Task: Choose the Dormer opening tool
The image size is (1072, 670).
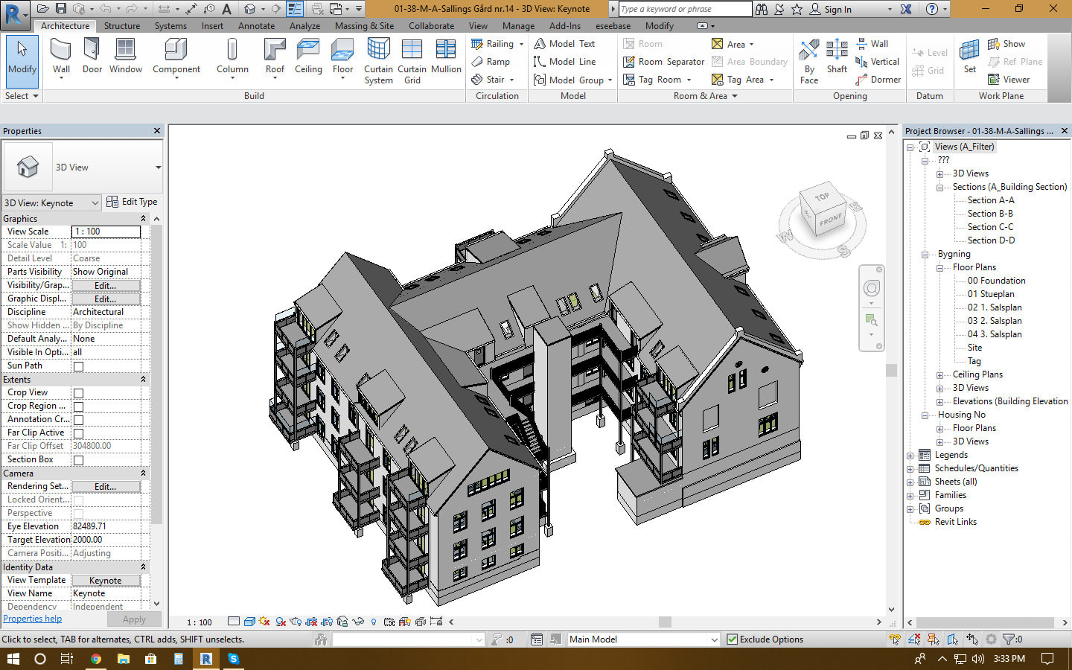Action: [x=878, y=80]
